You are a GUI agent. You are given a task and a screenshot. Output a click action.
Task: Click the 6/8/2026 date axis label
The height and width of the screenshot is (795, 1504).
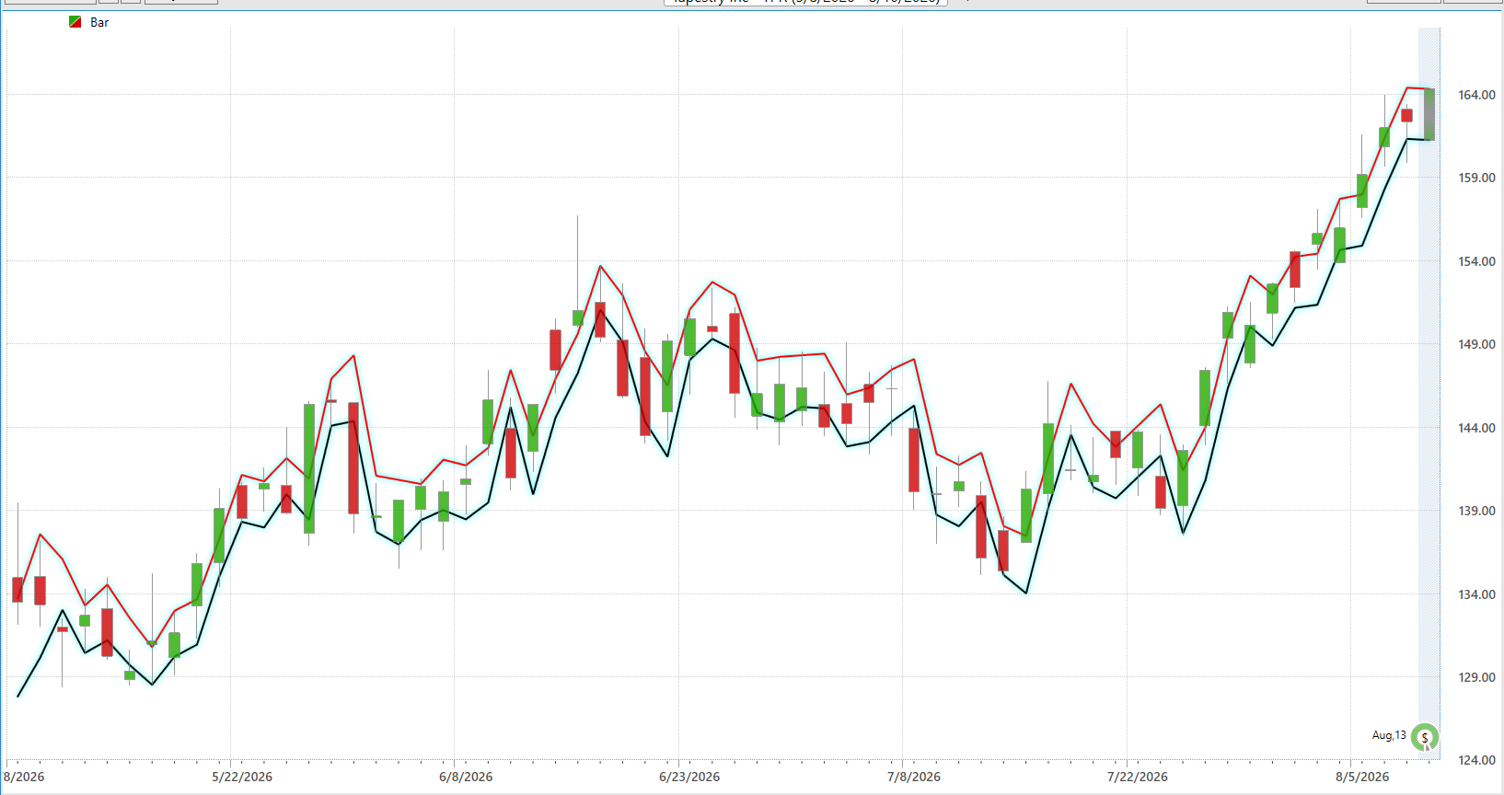pos(466,777)
